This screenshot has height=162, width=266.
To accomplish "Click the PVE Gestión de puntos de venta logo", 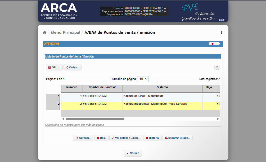I will (198, 12).
